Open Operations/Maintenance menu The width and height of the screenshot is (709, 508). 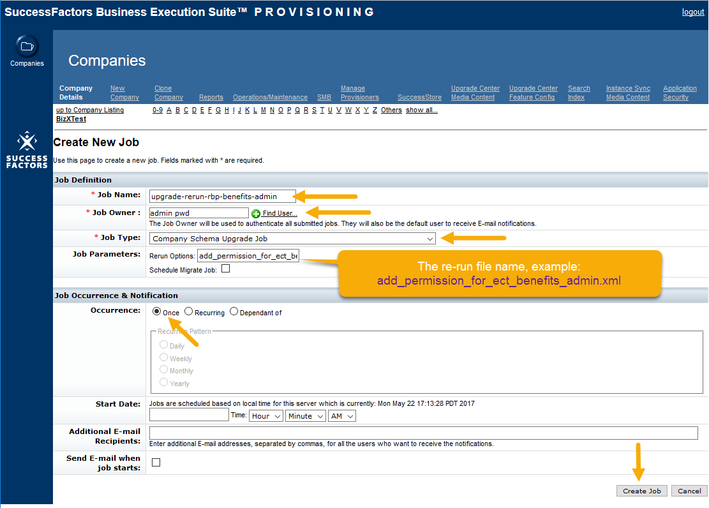271,97
